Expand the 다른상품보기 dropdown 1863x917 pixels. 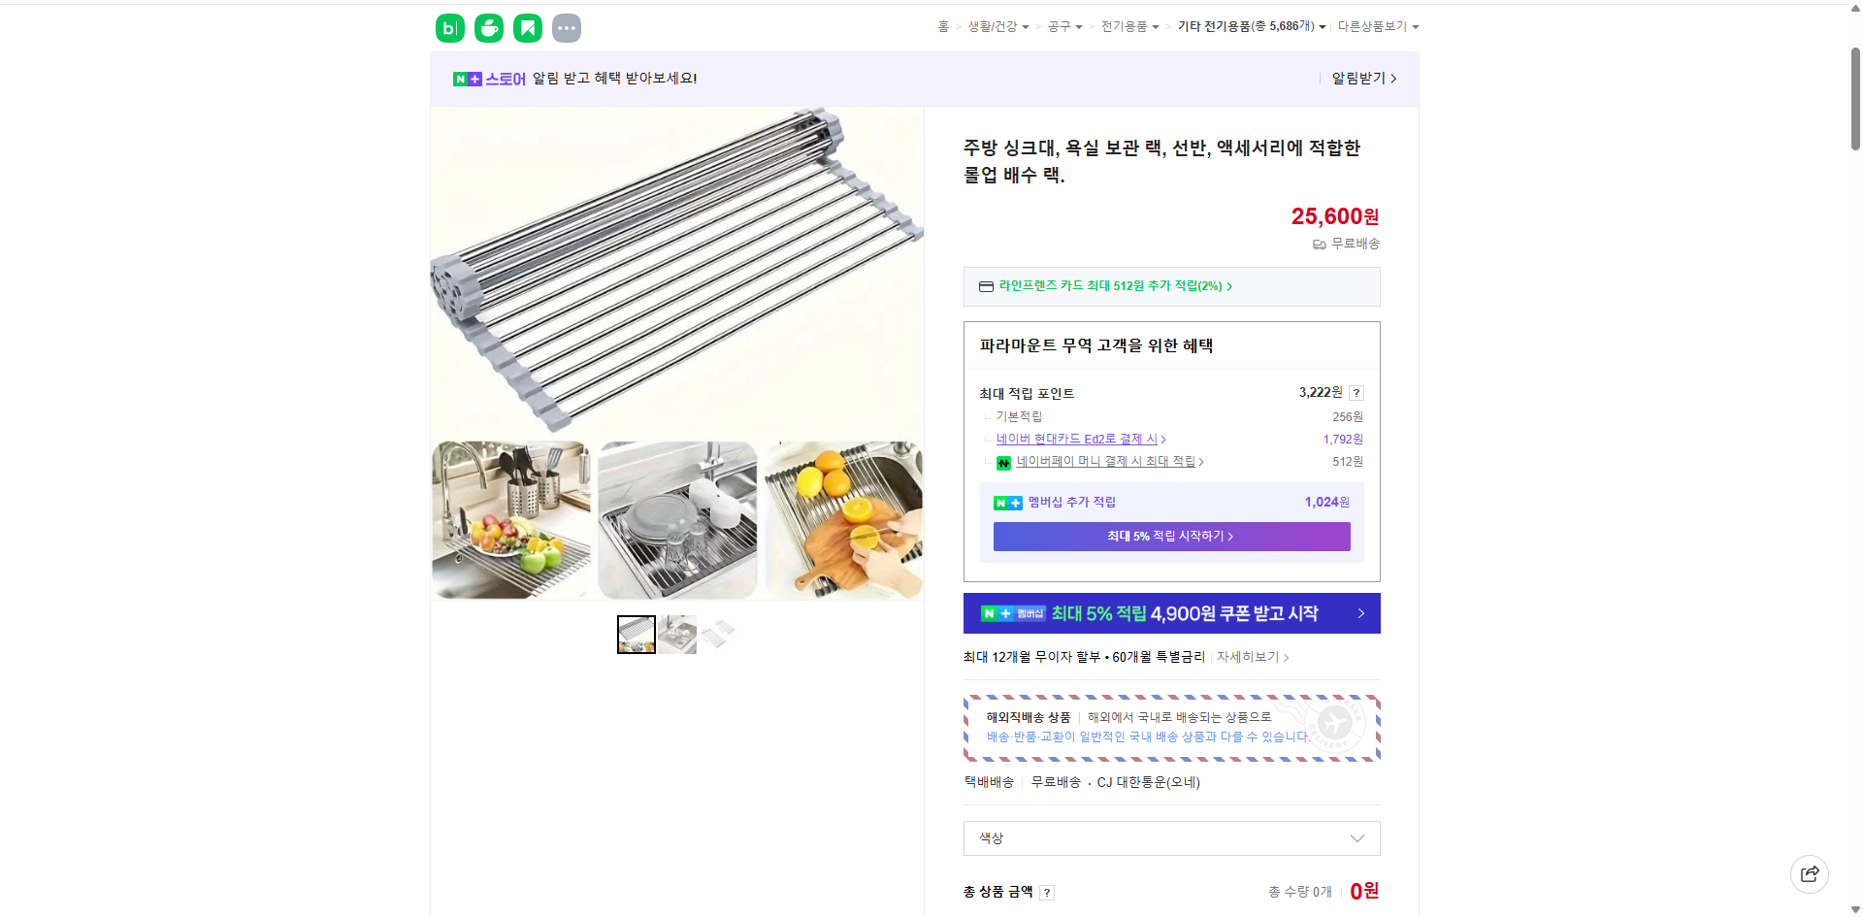[x=1378, y=26]
